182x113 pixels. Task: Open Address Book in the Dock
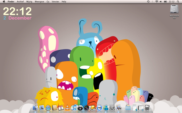(x=54, y=108)
